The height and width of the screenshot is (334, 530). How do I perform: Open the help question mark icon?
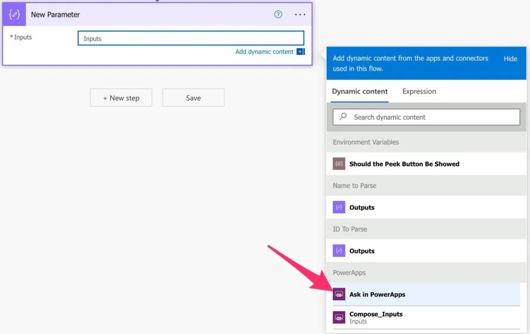[278, 15]
